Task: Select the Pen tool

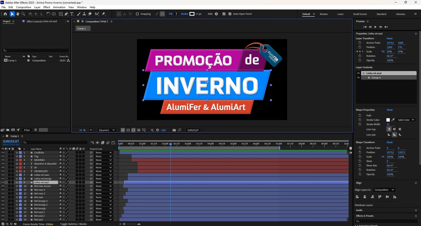Action: 66,14
